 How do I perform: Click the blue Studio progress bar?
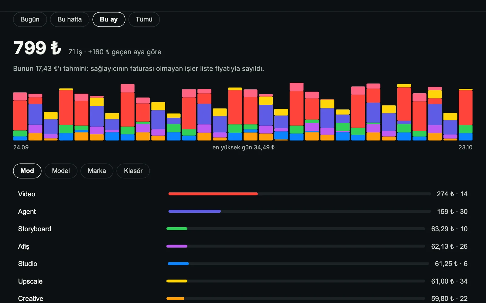click(178, 264)
